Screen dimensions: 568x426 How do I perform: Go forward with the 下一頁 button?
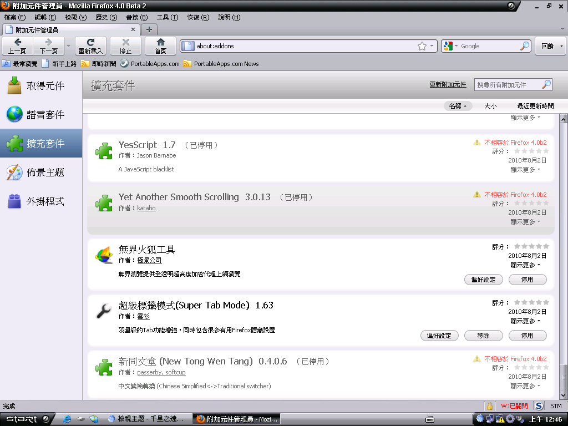click(49, 45)
